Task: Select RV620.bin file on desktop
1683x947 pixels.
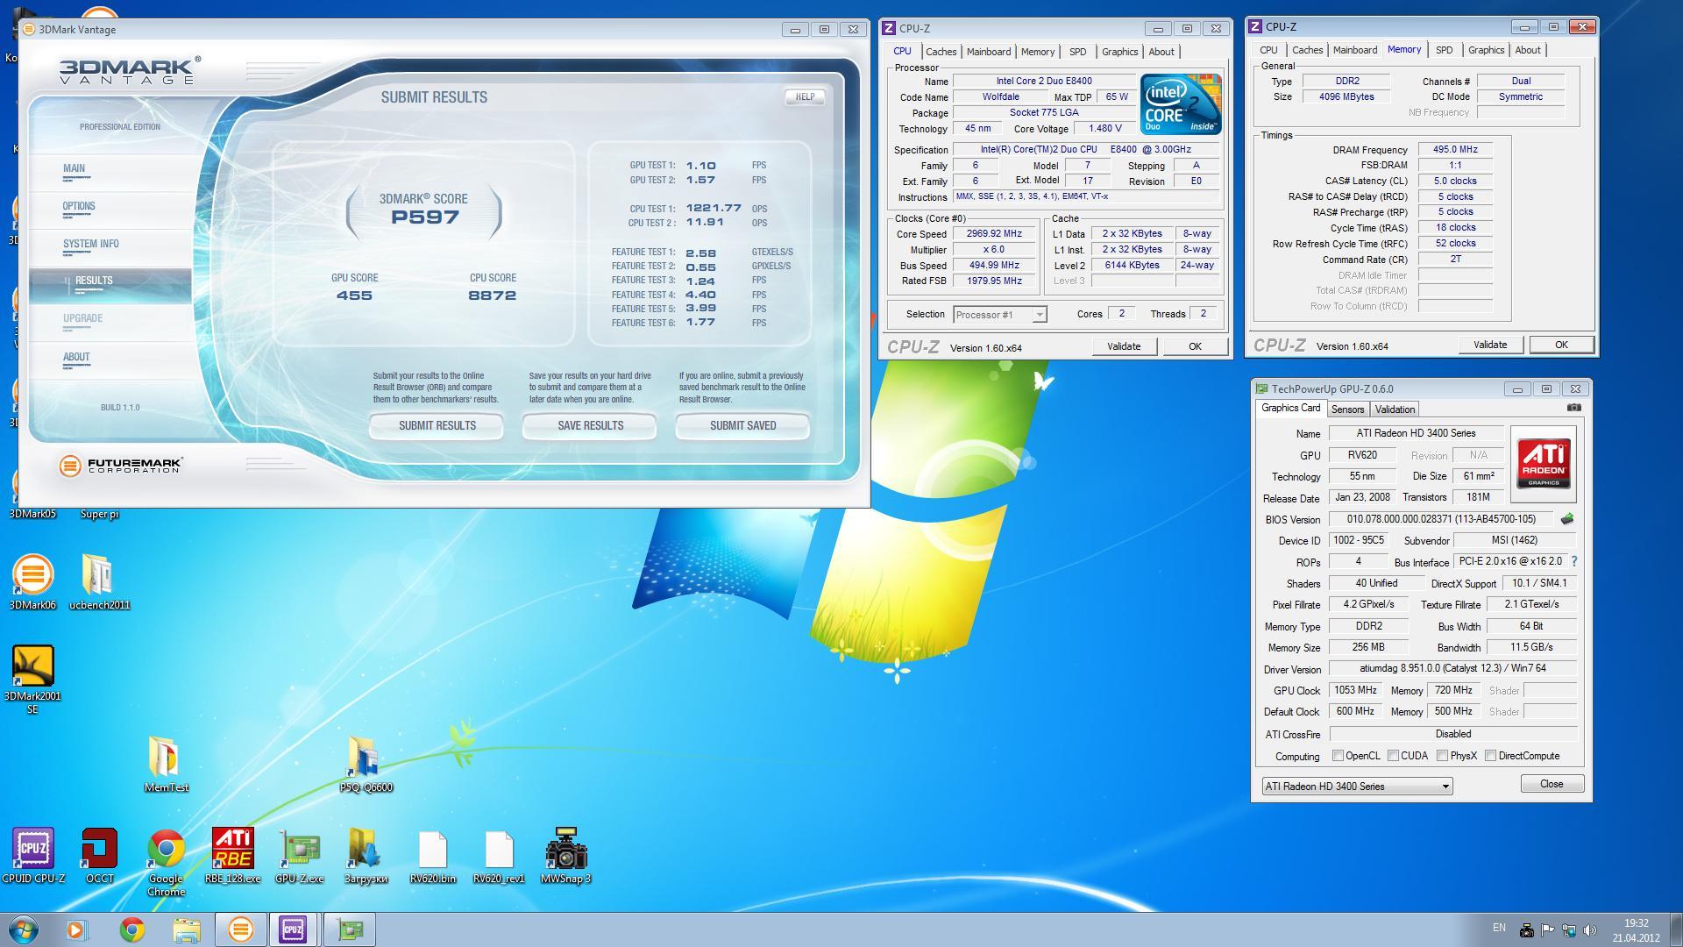Action: click(x=432, y=855)
